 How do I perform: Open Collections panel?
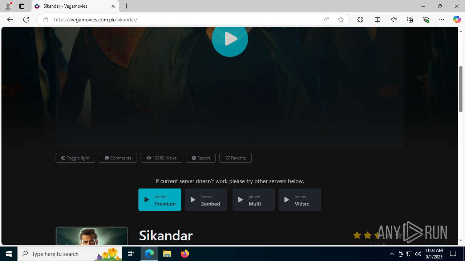(410, 20)
